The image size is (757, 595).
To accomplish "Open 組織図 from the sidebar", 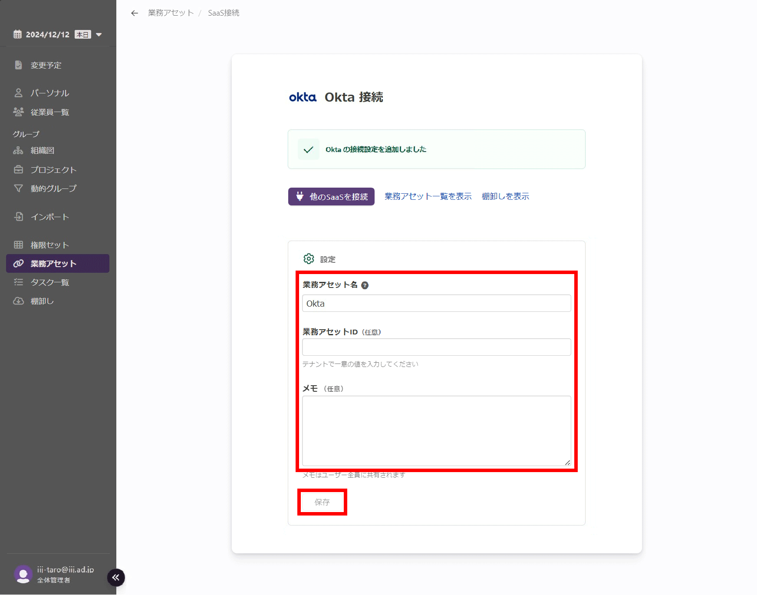I will 42,151.
